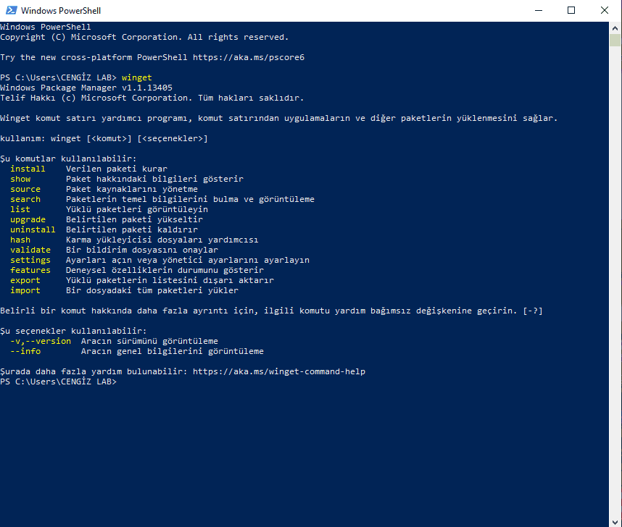This screenshot has height=527, width=622.
Task: Click the '--info' option text
Action: coord(25,352)
